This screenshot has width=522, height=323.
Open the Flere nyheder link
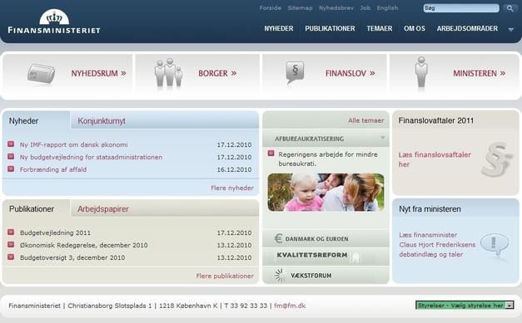[x=232, y=188]
